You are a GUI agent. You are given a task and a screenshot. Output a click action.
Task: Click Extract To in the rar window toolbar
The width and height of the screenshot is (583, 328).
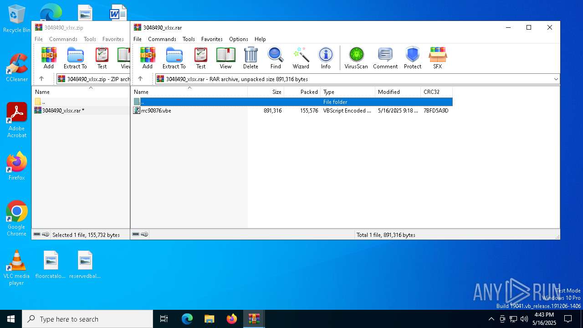pos(174,58)
